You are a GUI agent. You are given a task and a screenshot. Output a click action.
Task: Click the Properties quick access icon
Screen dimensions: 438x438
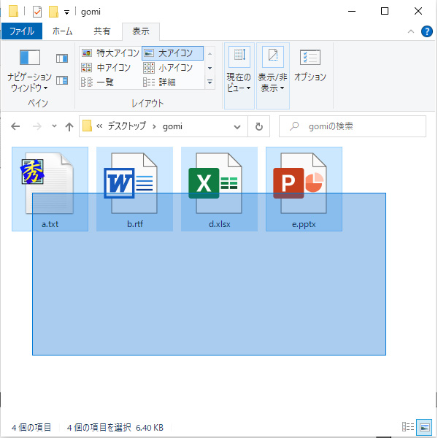coord(37,12)
